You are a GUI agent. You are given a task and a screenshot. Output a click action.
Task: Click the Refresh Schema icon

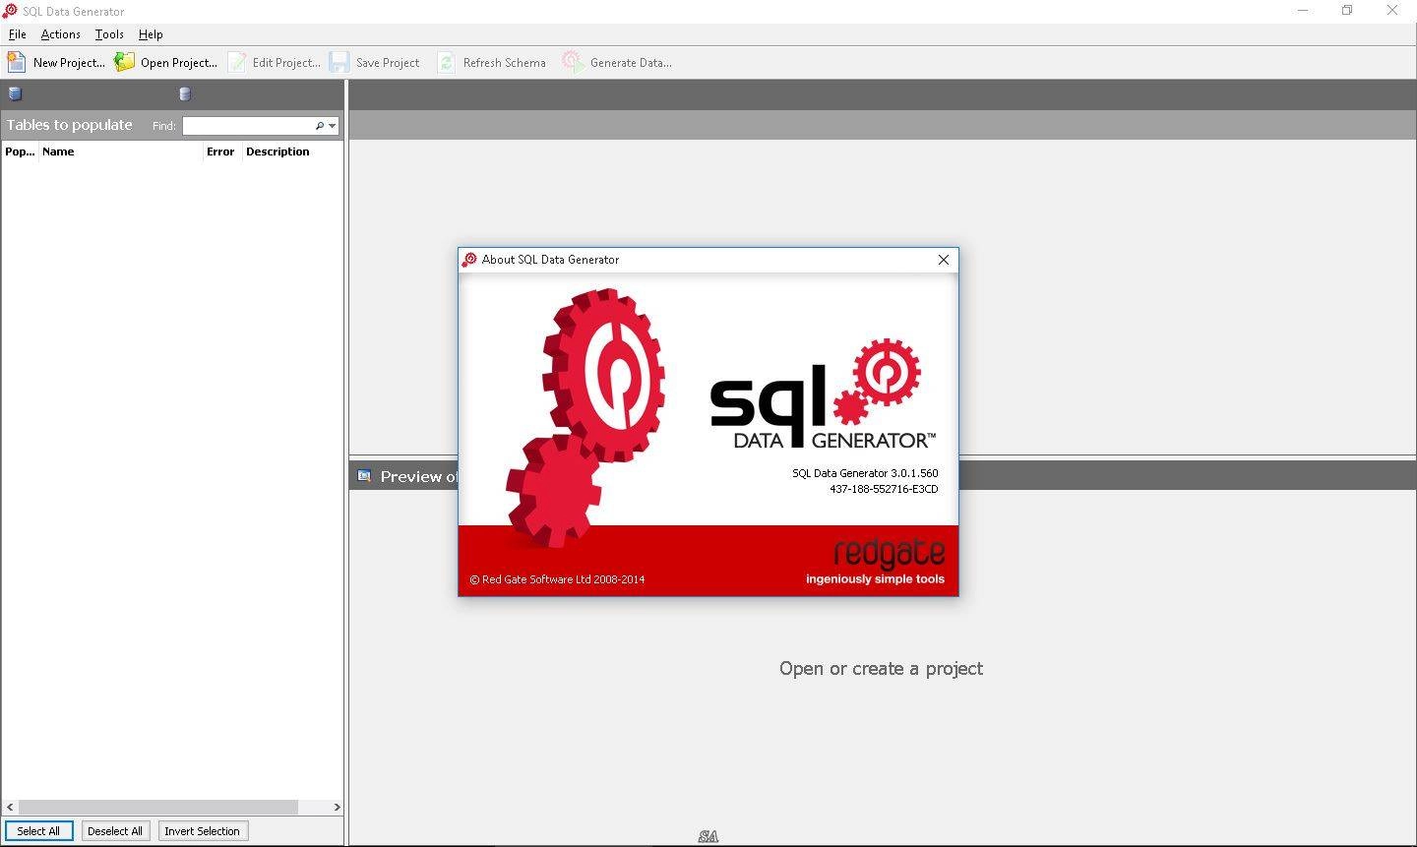coord(447,62)
